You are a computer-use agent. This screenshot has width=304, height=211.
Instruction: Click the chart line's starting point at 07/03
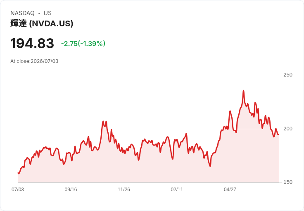point(18,173)
